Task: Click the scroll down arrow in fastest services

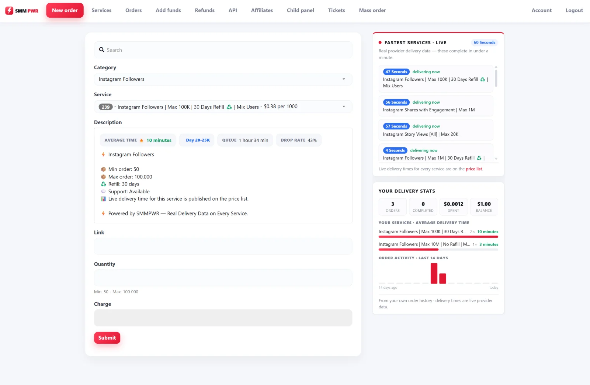Action: (496, 159)
